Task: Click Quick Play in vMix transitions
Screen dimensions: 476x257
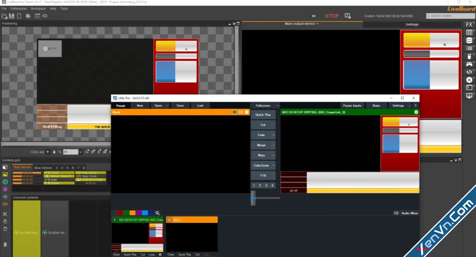Action: point(263,115)
